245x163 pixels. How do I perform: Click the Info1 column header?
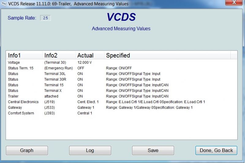coord(24,56)
